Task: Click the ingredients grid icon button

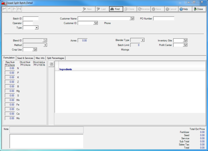Action: 51,64
